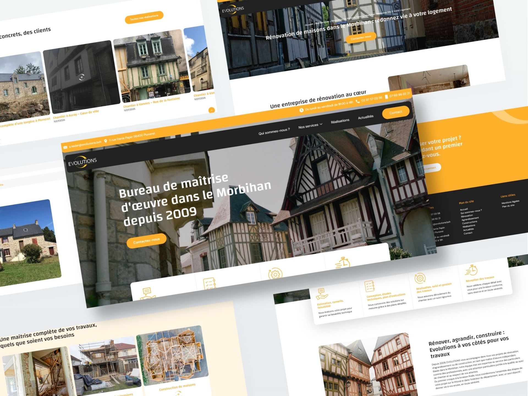
Task: Open the Accueil link in footer Plan du site
Action: [x=464, y=209]
